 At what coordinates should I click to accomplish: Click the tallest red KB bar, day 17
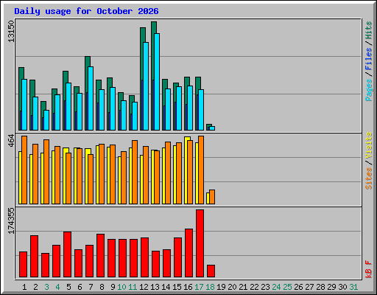coord(200,243)
